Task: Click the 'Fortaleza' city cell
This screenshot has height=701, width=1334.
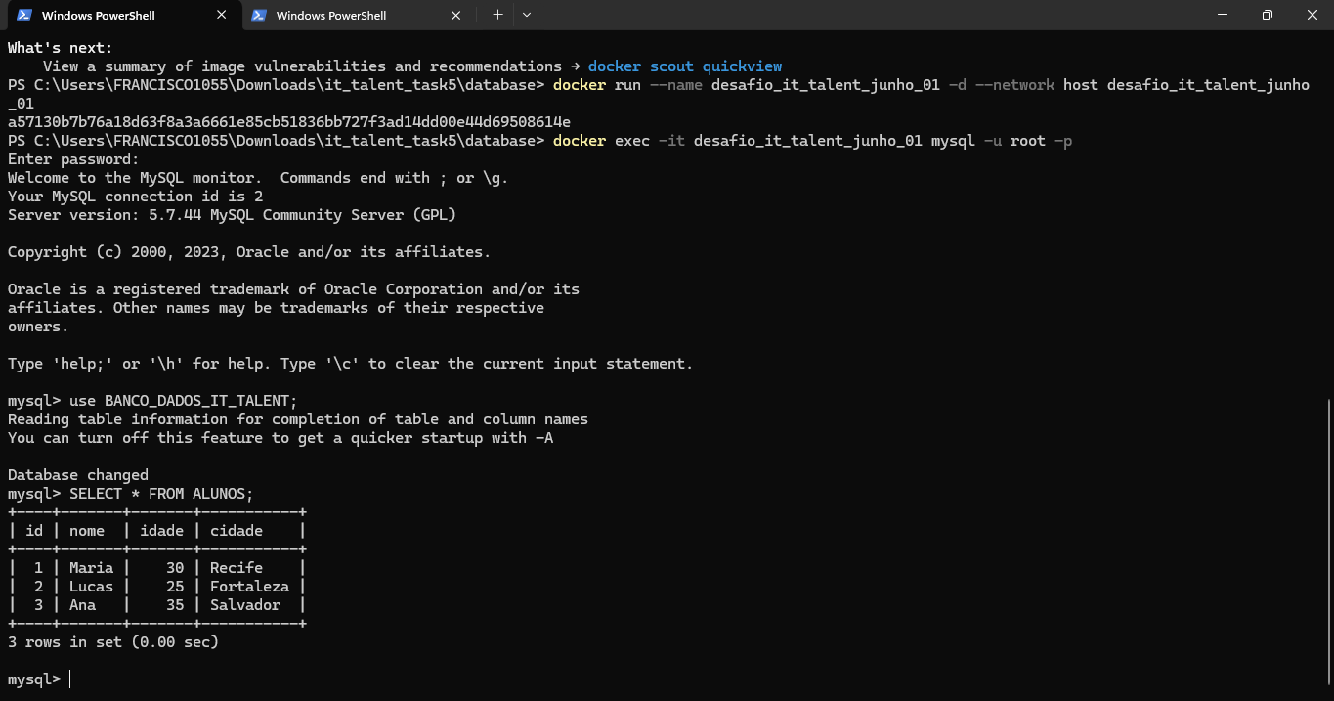Action: pos(249,587)
